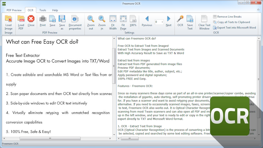Export Text into Microsoft Word
Viewport: 263px width, 148px height.
click(234, 28)
